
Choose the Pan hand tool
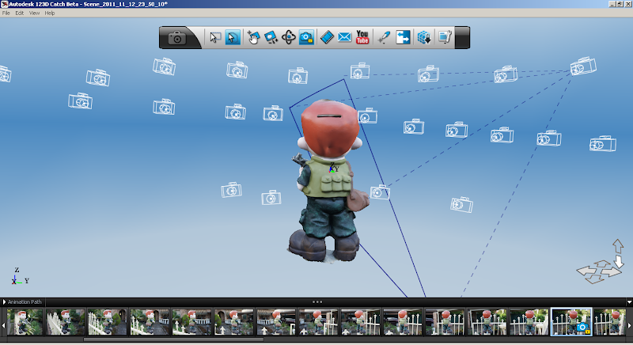253,37
